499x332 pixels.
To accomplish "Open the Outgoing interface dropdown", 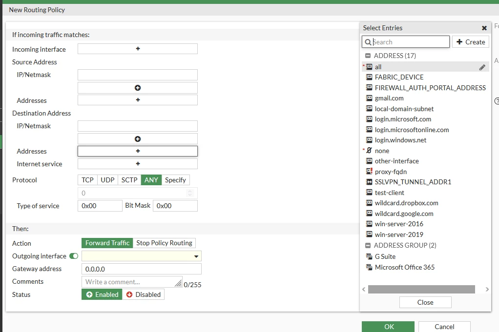I will [142, 256].
